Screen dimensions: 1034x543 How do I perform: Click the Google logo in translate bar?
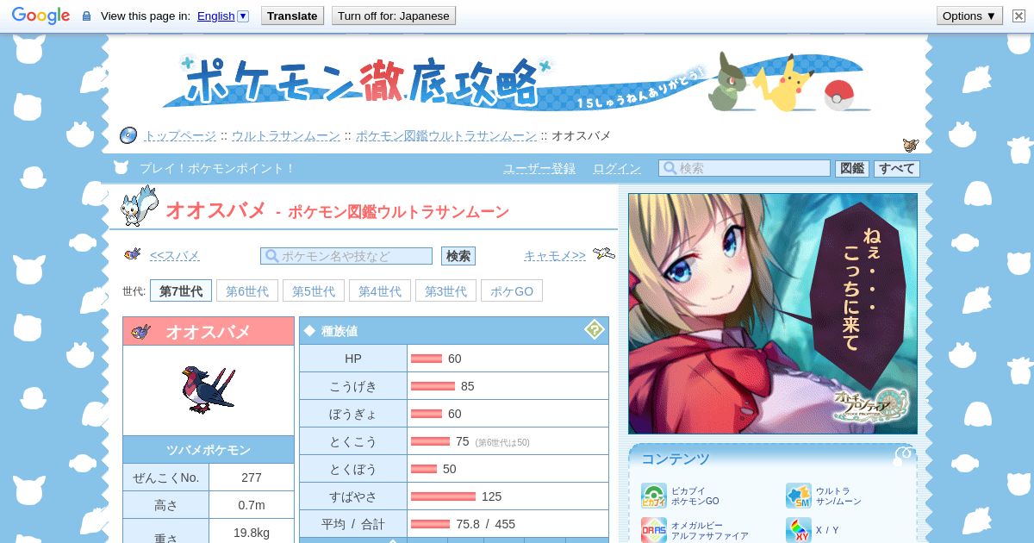pyautogui.click(x=40, y=16)
